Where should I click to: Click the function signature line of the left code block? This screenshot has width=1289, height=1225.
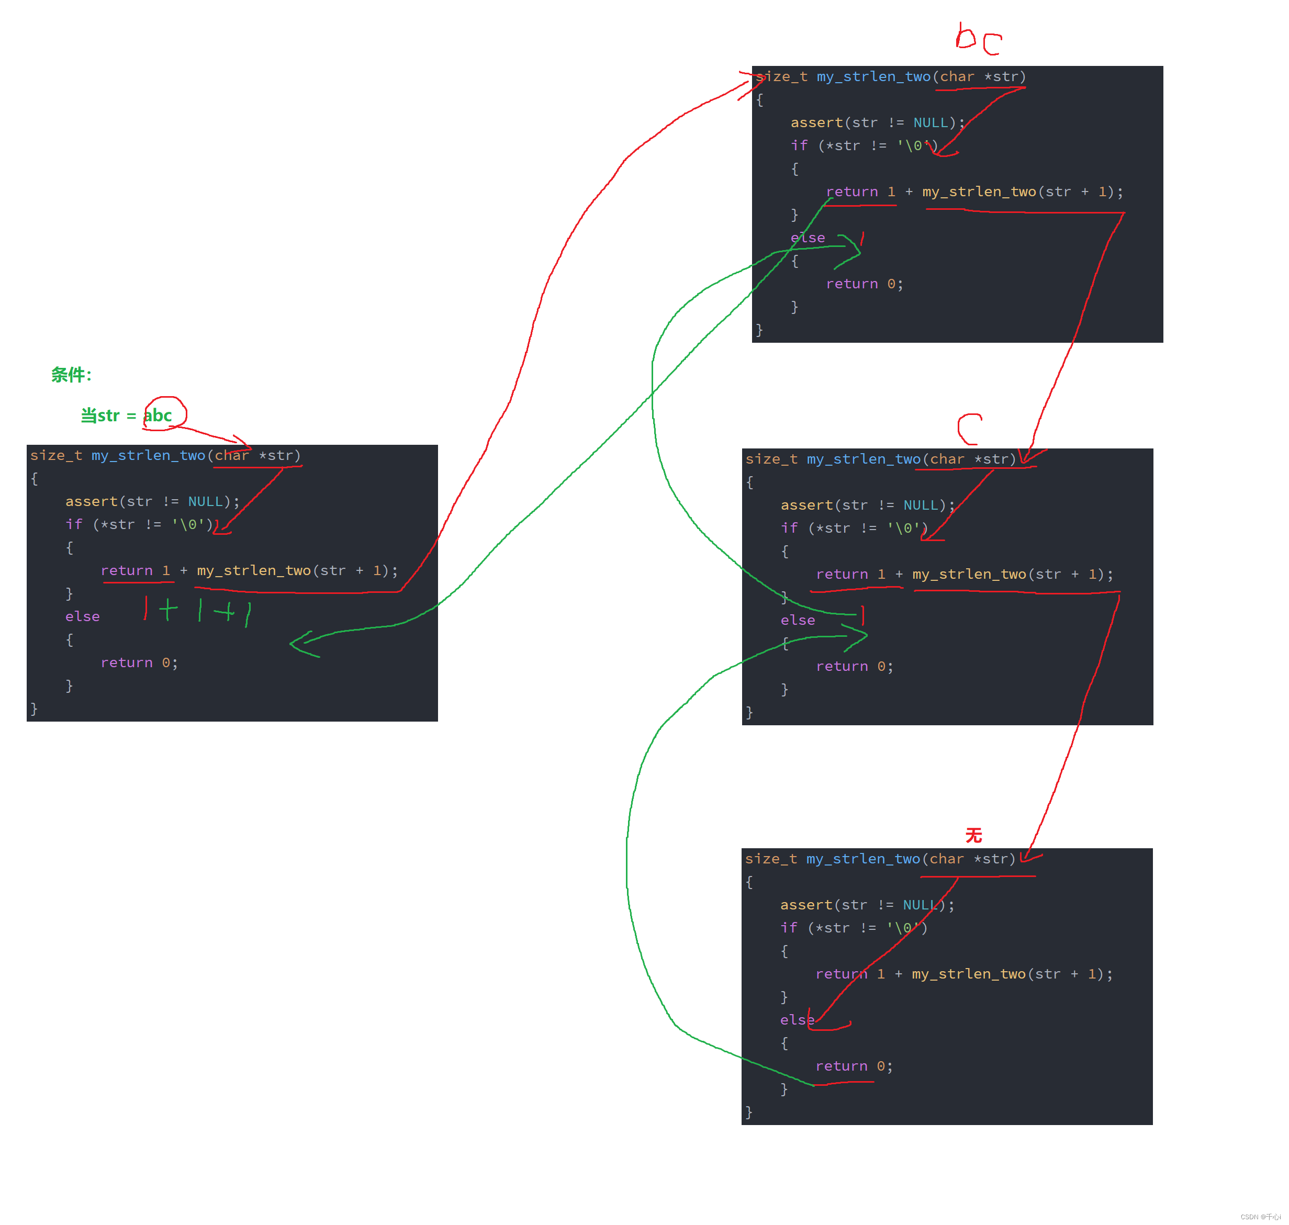(165, 455)
